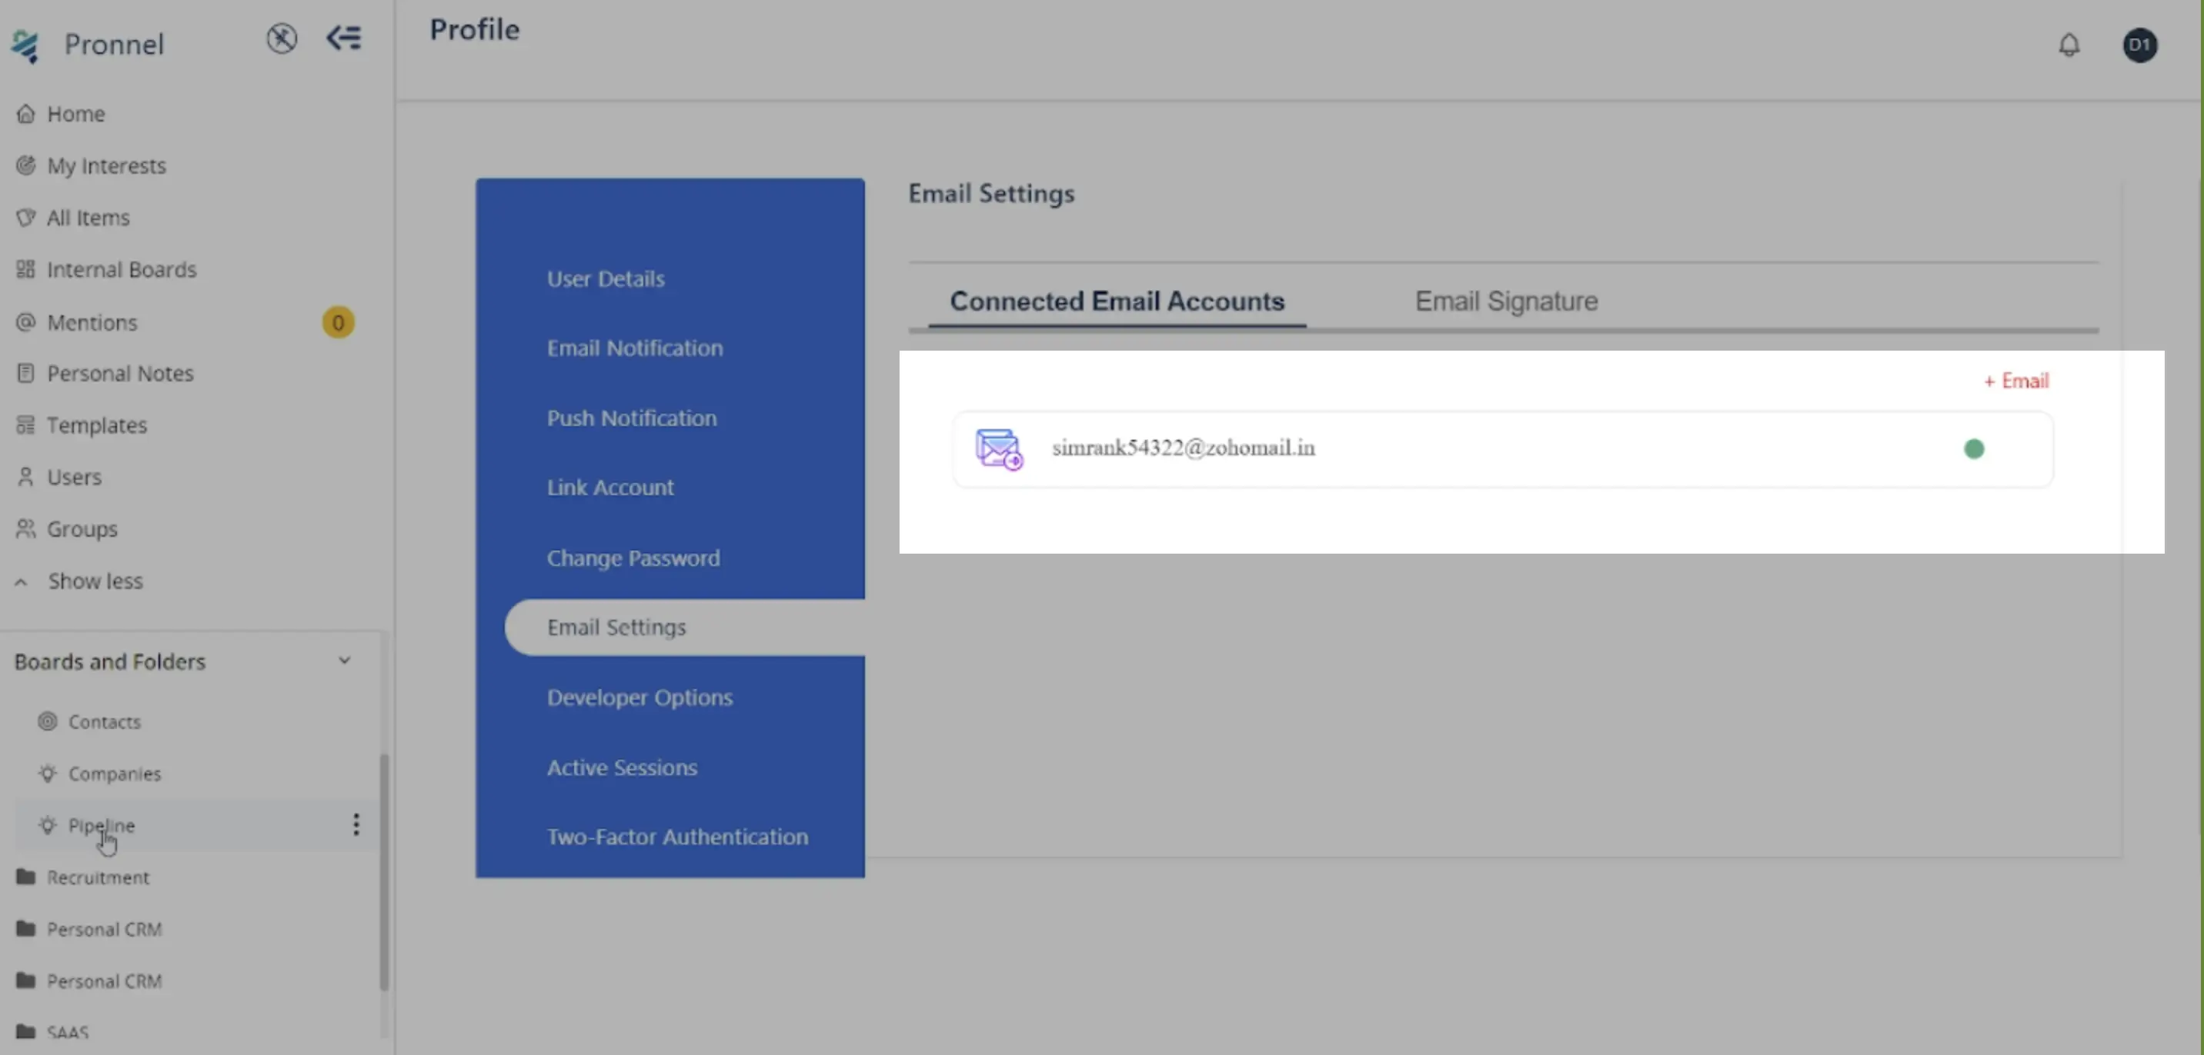2204x1055 pixels.
Task: Click the Users person icon
Action: pyautogui.click(x=25, y=476)
